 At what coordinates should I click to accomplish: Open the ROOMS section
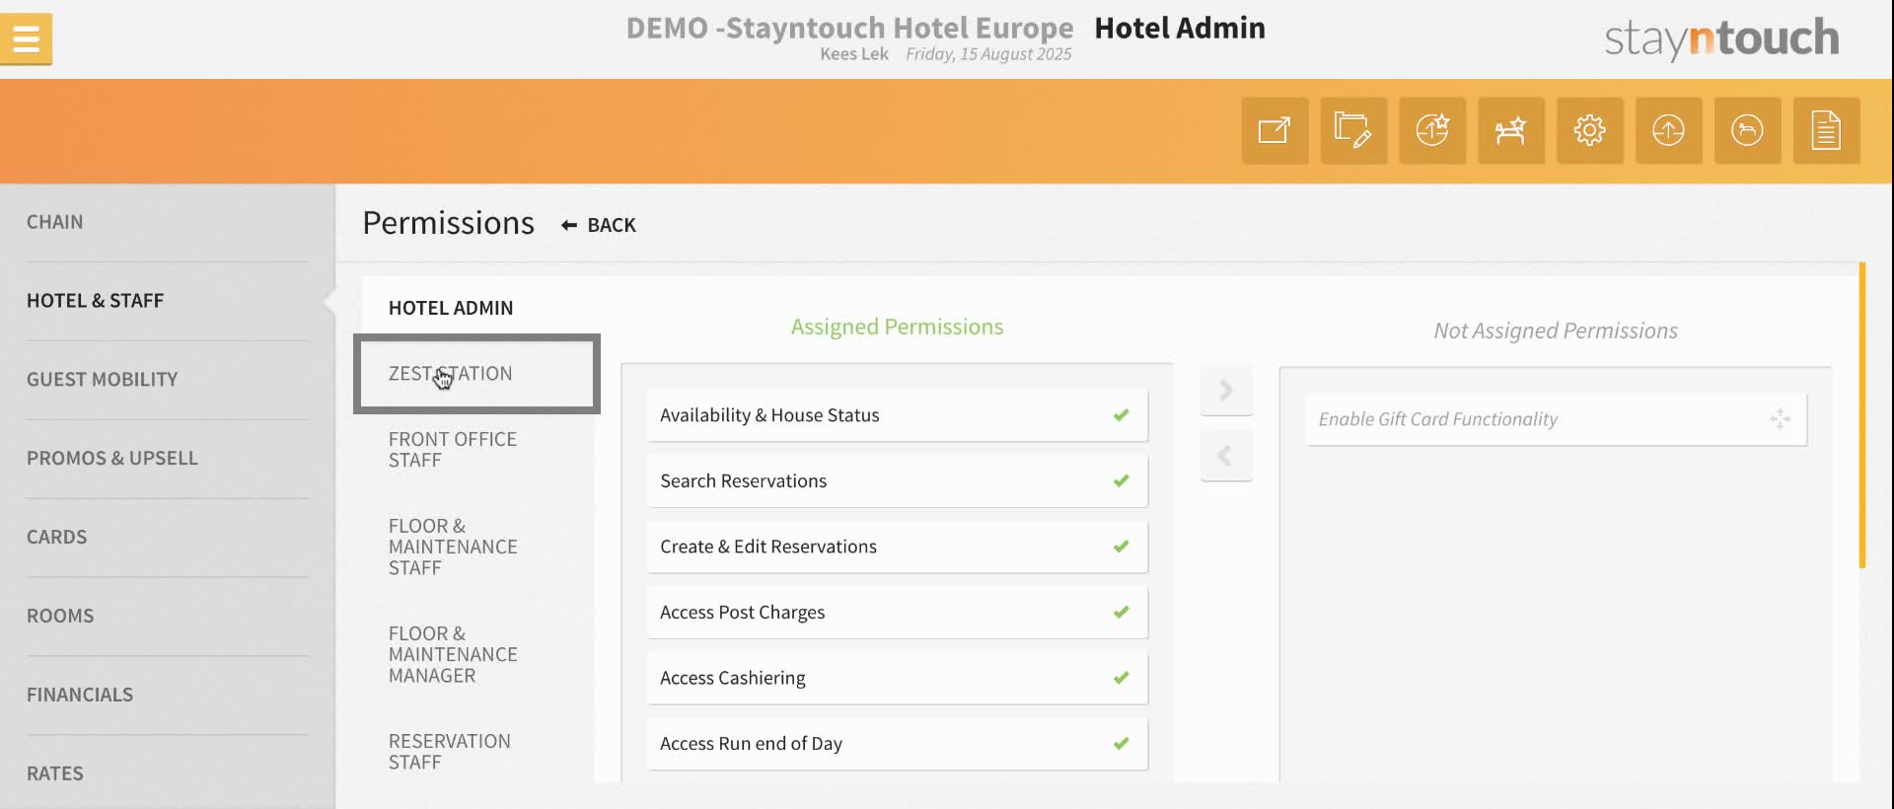60,617
